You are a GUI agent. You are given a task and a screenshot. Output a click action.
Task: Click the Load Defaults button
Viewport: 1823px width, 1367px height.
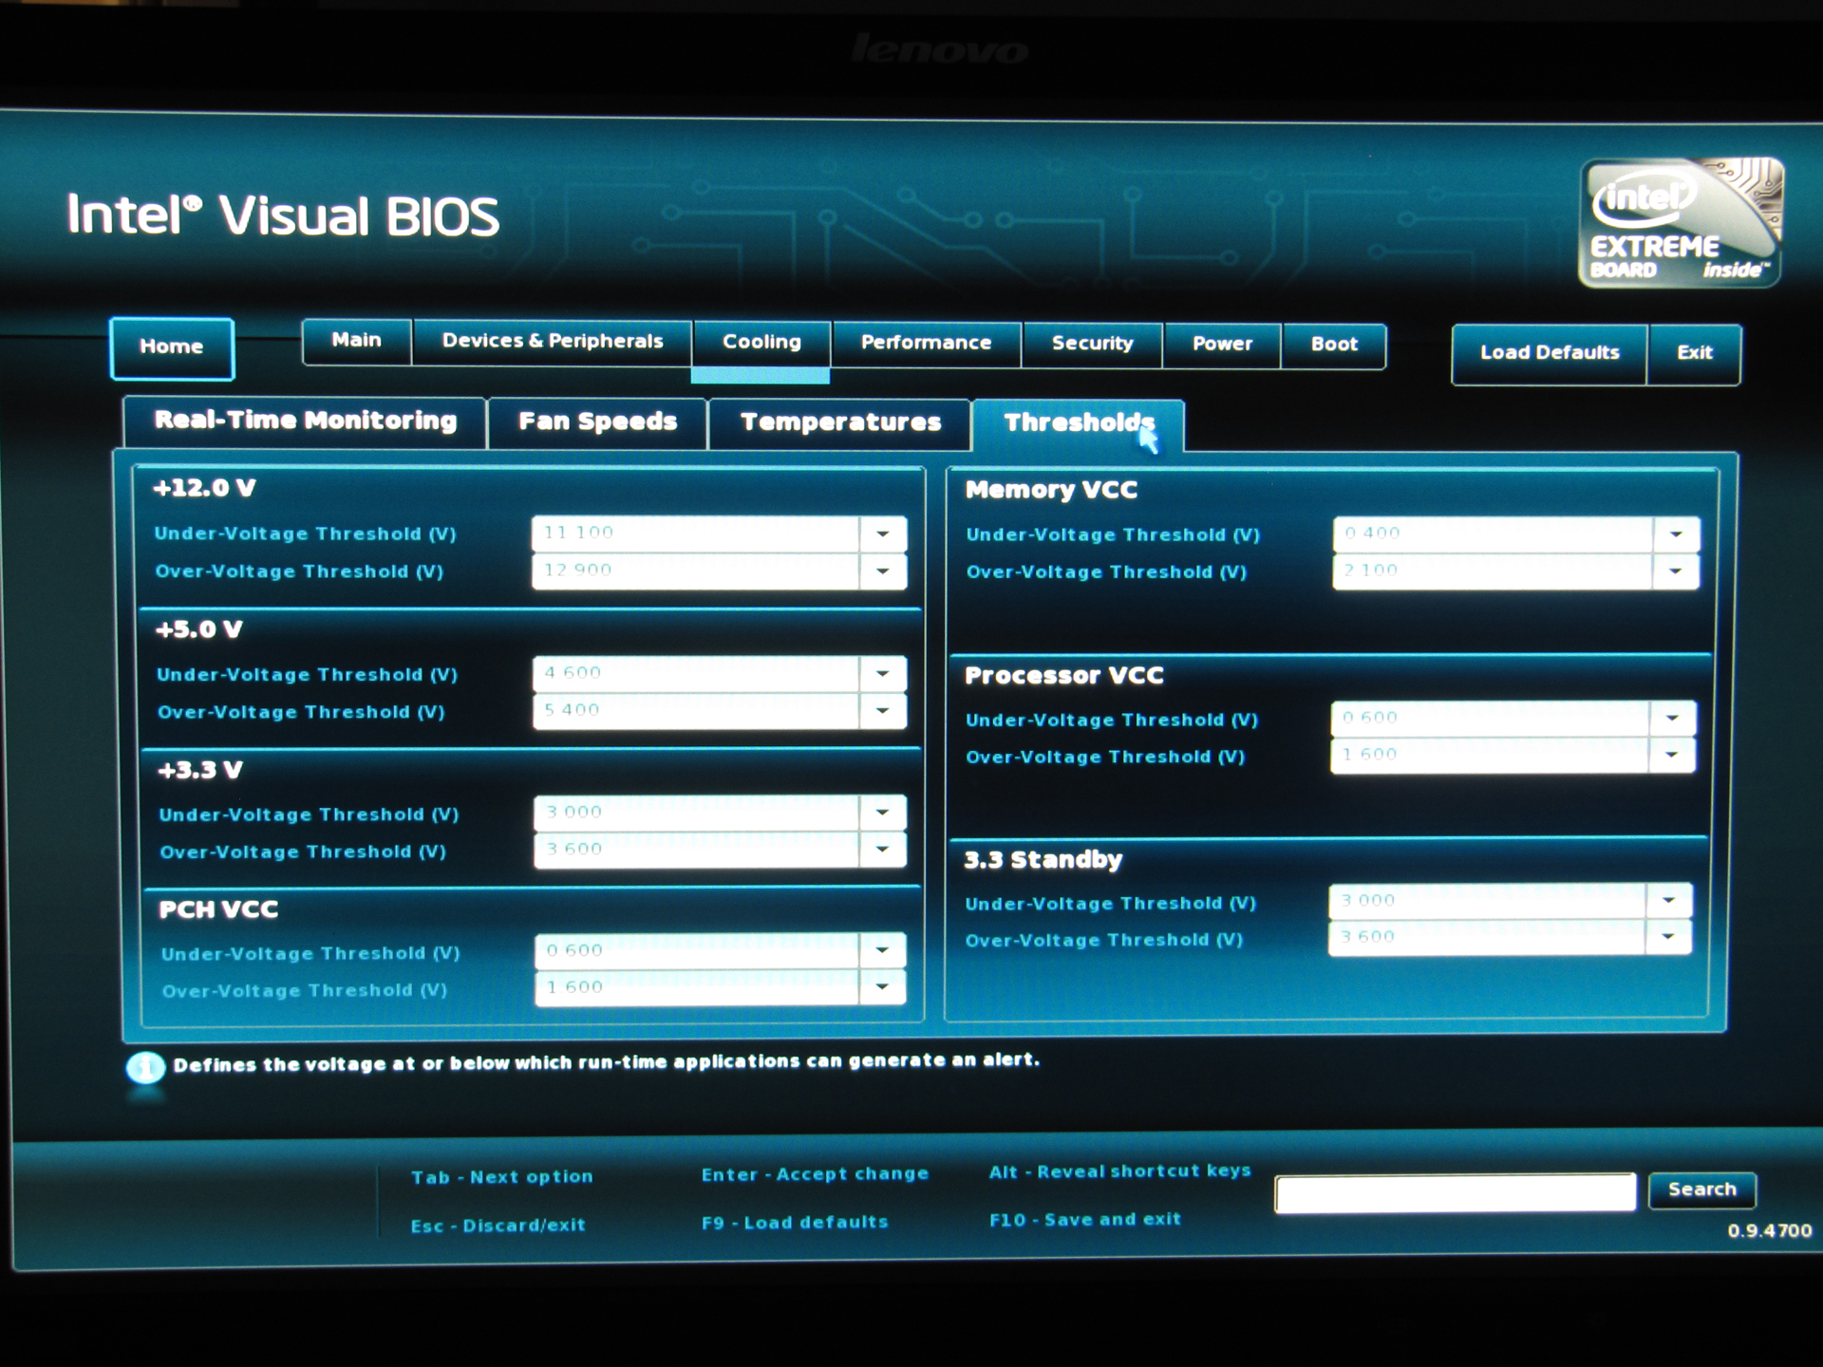point(1550,353)
